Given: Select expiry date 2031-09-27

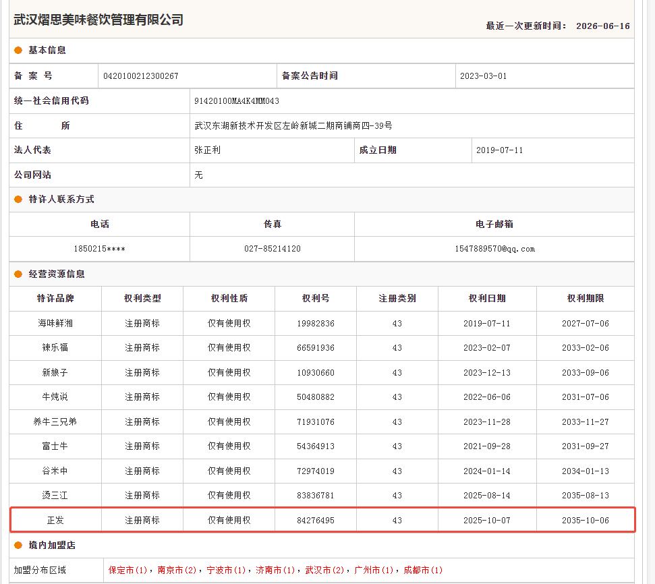Looking at the screenshot, I should tap(586, 446).
